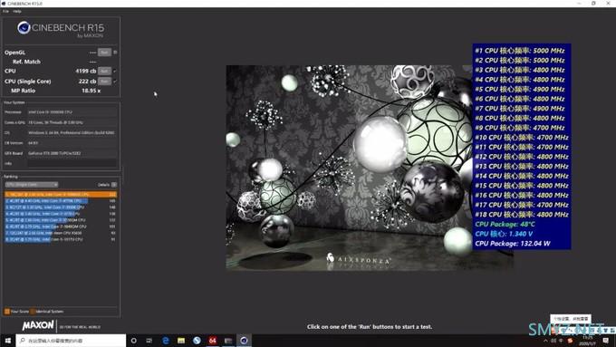The height and width of the screenshot is (347, 616).
Task: Click the orange Your Score legend swatch
Action: (x=7, y=312)
